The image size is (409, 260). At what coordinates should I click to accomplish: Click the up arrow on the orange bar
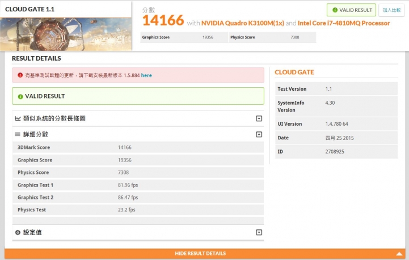pyautogui.click(x=399, y=254)
